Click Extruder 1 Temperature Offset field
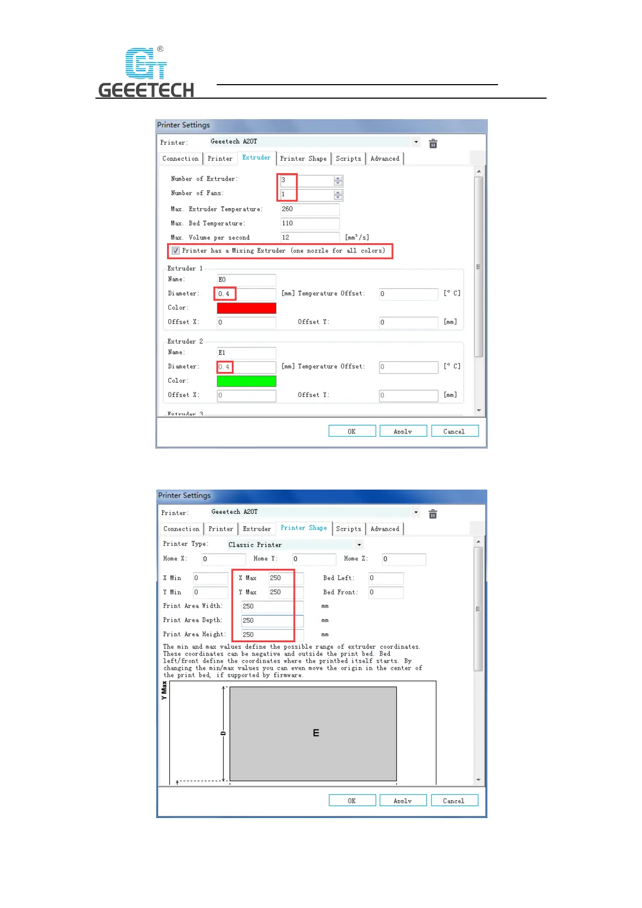The height and width of the screenshot is (908, 642). pos(409,294)
